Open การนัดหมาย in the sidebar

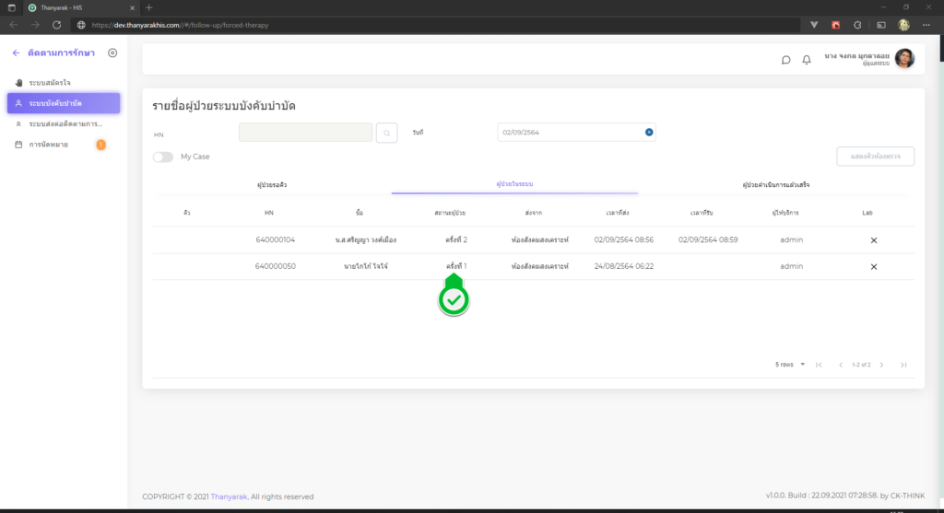pos(48,145)
